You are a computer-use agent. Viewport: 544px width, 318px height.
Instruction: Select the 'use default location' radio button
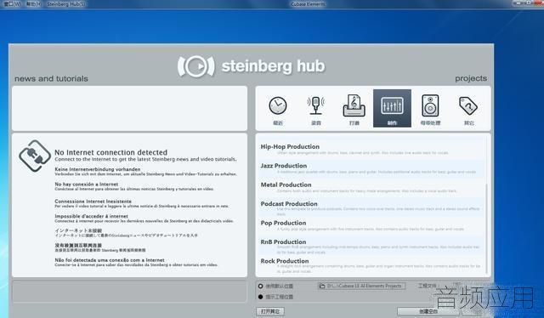click(261, 286)
